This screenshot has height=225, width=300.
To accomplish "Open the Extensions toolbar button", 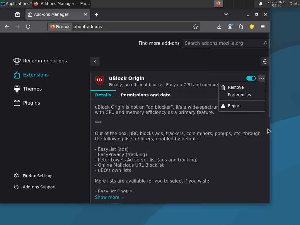I will tap(241, 27).
